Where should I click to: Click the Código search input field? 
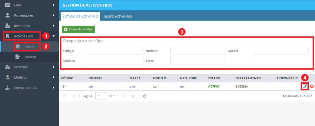[x=116, y=51]
